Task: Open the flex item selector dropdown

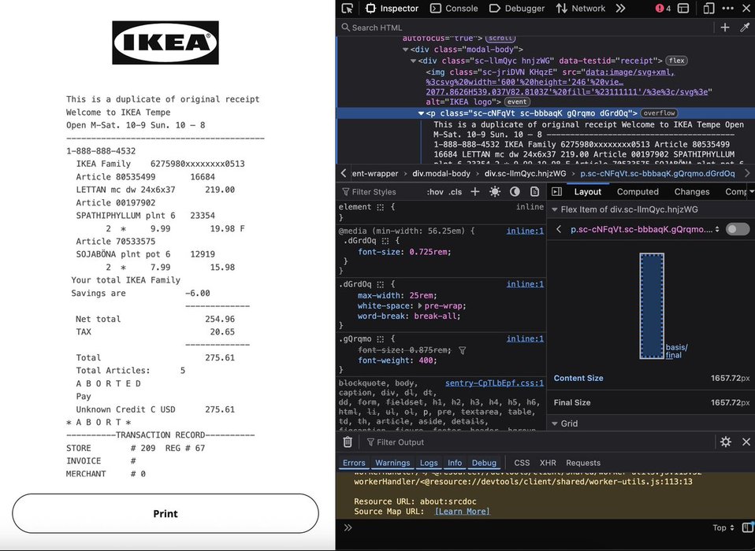Action: point(717,229)
